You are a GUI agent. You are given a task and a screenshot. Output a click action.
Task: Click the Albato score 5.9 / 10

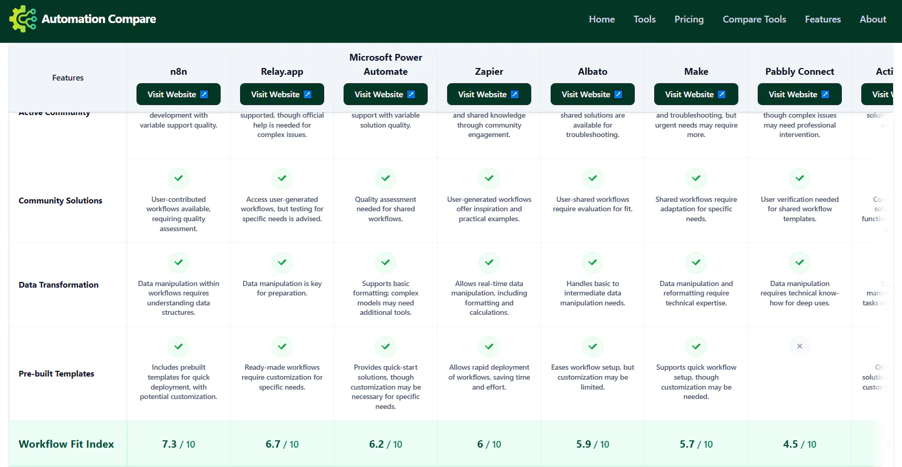click(592, 444)
